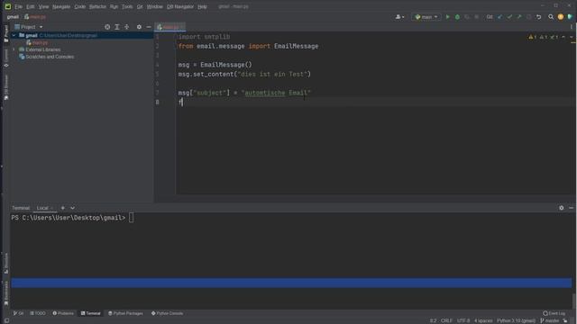Open the Event Log
Image resolution: width=577 pixels, height=324 pixels.
tap(554, 313)
